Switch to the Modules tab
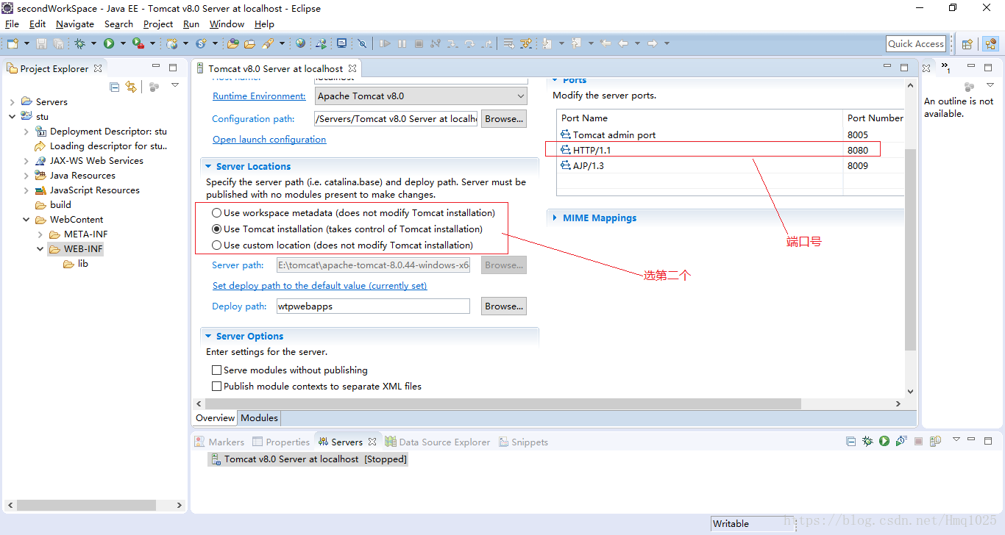Screen dimensions: 1005x535 (x=260, y=418)
